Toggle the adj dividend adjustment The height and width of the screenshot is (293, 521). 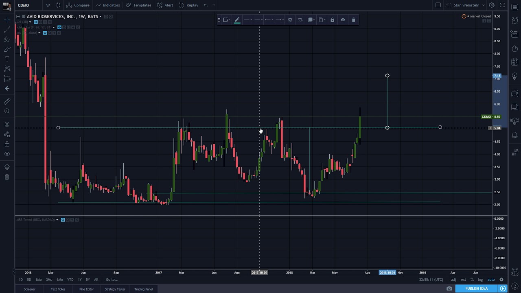pos(453,280)
